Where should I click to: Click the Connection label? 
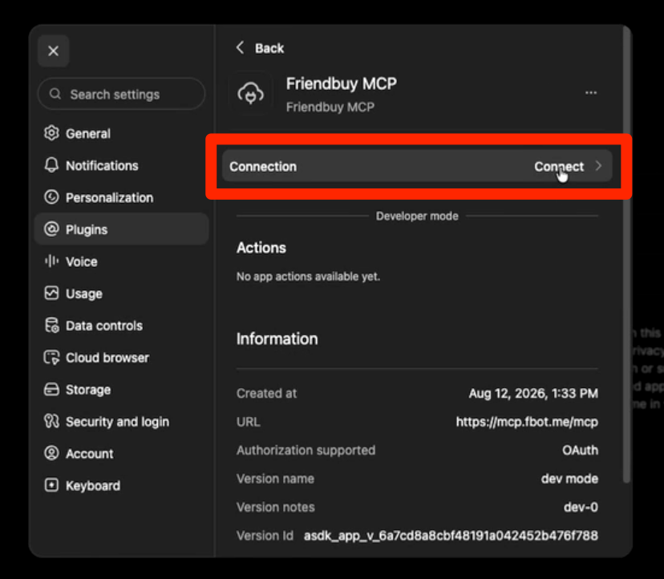(x=263, y=167)
